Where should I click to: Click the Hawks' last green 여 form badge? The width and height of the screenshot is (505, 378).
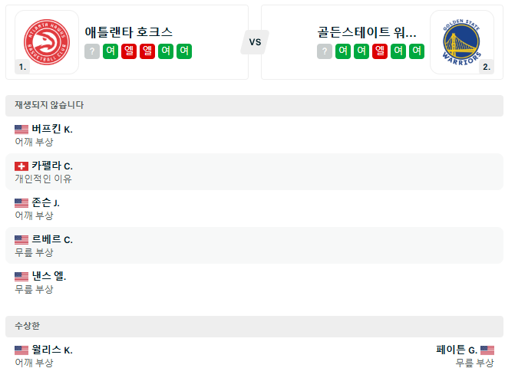184,51
